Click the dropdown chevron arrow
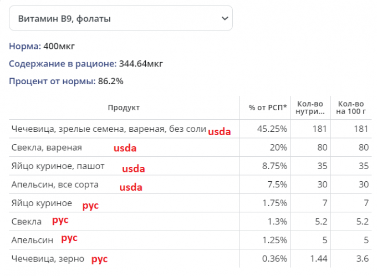 click(224, 18)
